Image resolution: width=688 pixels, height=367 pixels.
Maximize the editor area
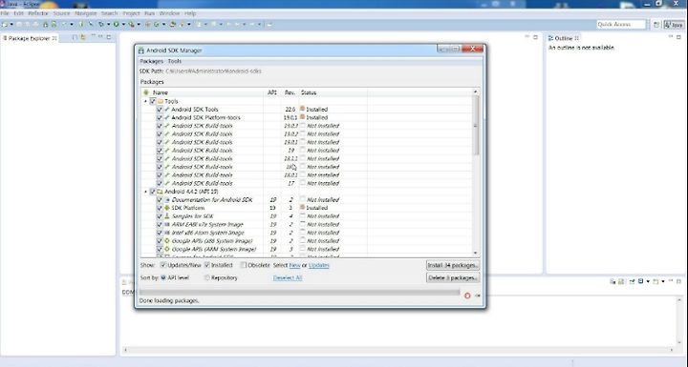click(535, 37)
